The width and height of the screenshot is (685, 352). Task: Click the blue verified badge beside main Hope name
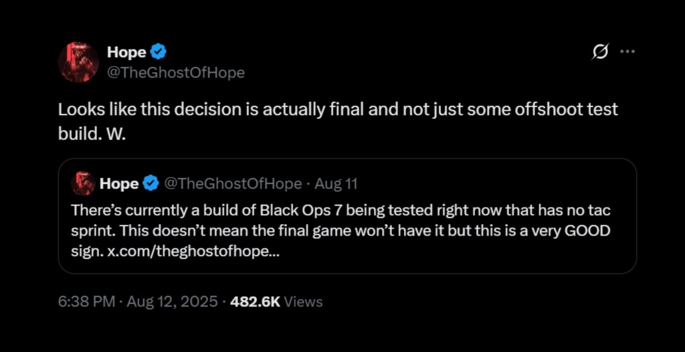click(158, 52)
